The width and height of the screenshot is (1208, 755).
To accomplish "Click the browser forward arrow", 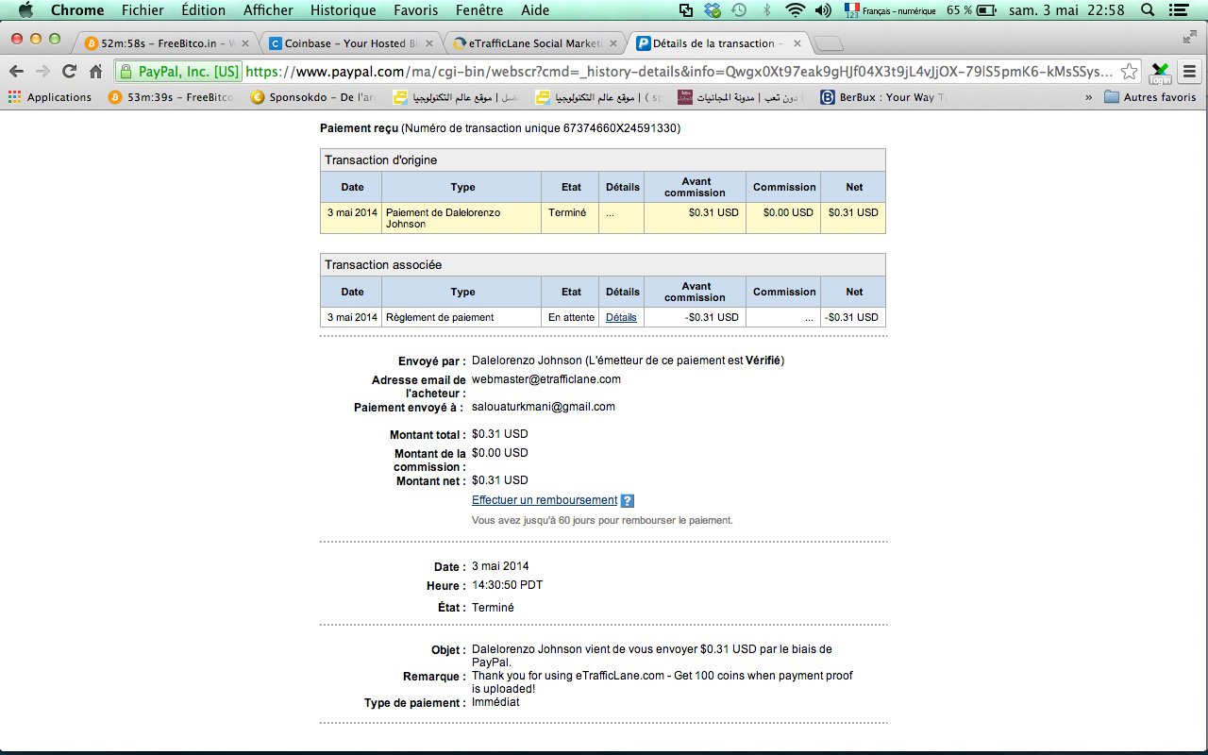I will (x=42, y=72).
